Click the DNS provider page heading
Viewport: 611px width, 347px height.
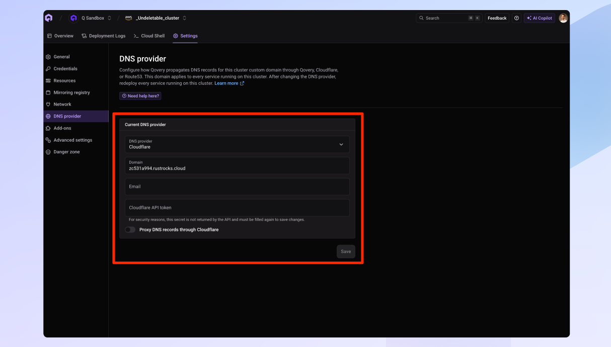[142, 59]
